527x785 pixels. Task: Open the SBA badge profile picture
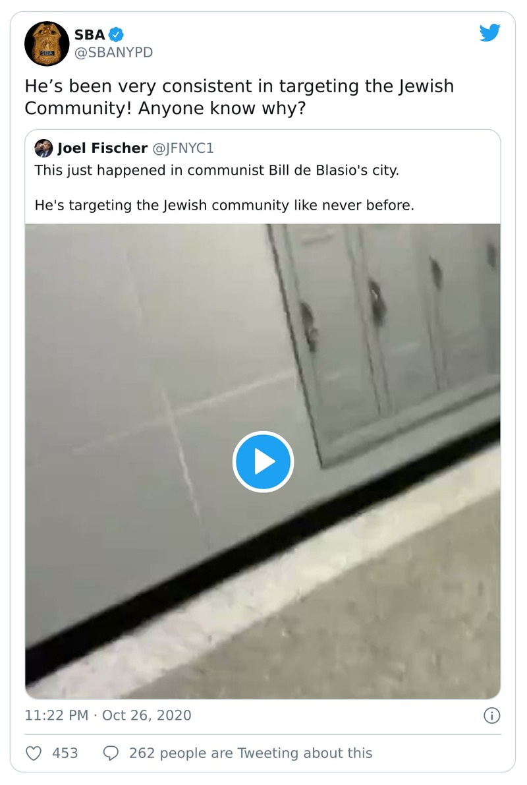(47, 44)
